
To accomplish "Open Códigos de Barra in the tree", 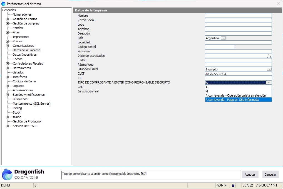I will pyautogui.click(x=24, y=81).
